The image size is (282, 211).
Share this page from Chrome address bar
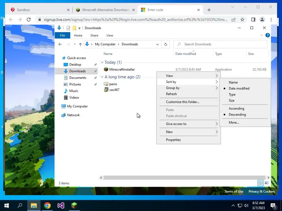coord(234,20)
